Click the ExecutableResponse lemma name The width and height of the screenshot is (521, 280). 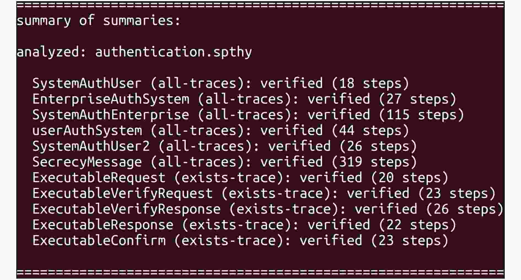(x=103, y=225)
